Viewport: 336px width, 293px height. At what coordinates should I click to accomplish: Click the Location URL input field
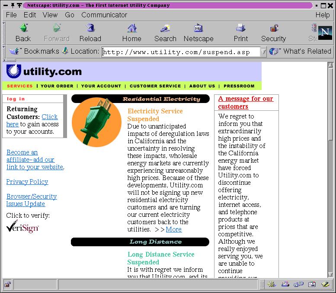(181, 52)
